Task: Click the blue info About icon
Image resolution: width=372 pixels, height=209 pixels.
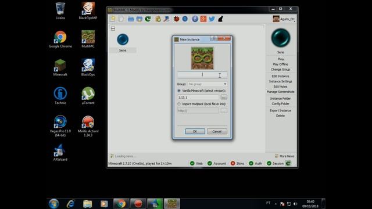Action: click(185, 19)
